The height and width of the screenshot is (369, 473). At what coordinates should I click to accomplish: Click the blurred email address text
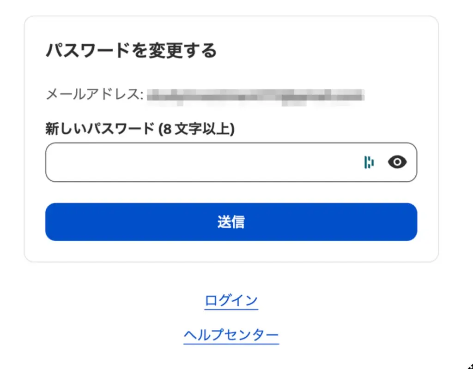(x=255, y=95)
